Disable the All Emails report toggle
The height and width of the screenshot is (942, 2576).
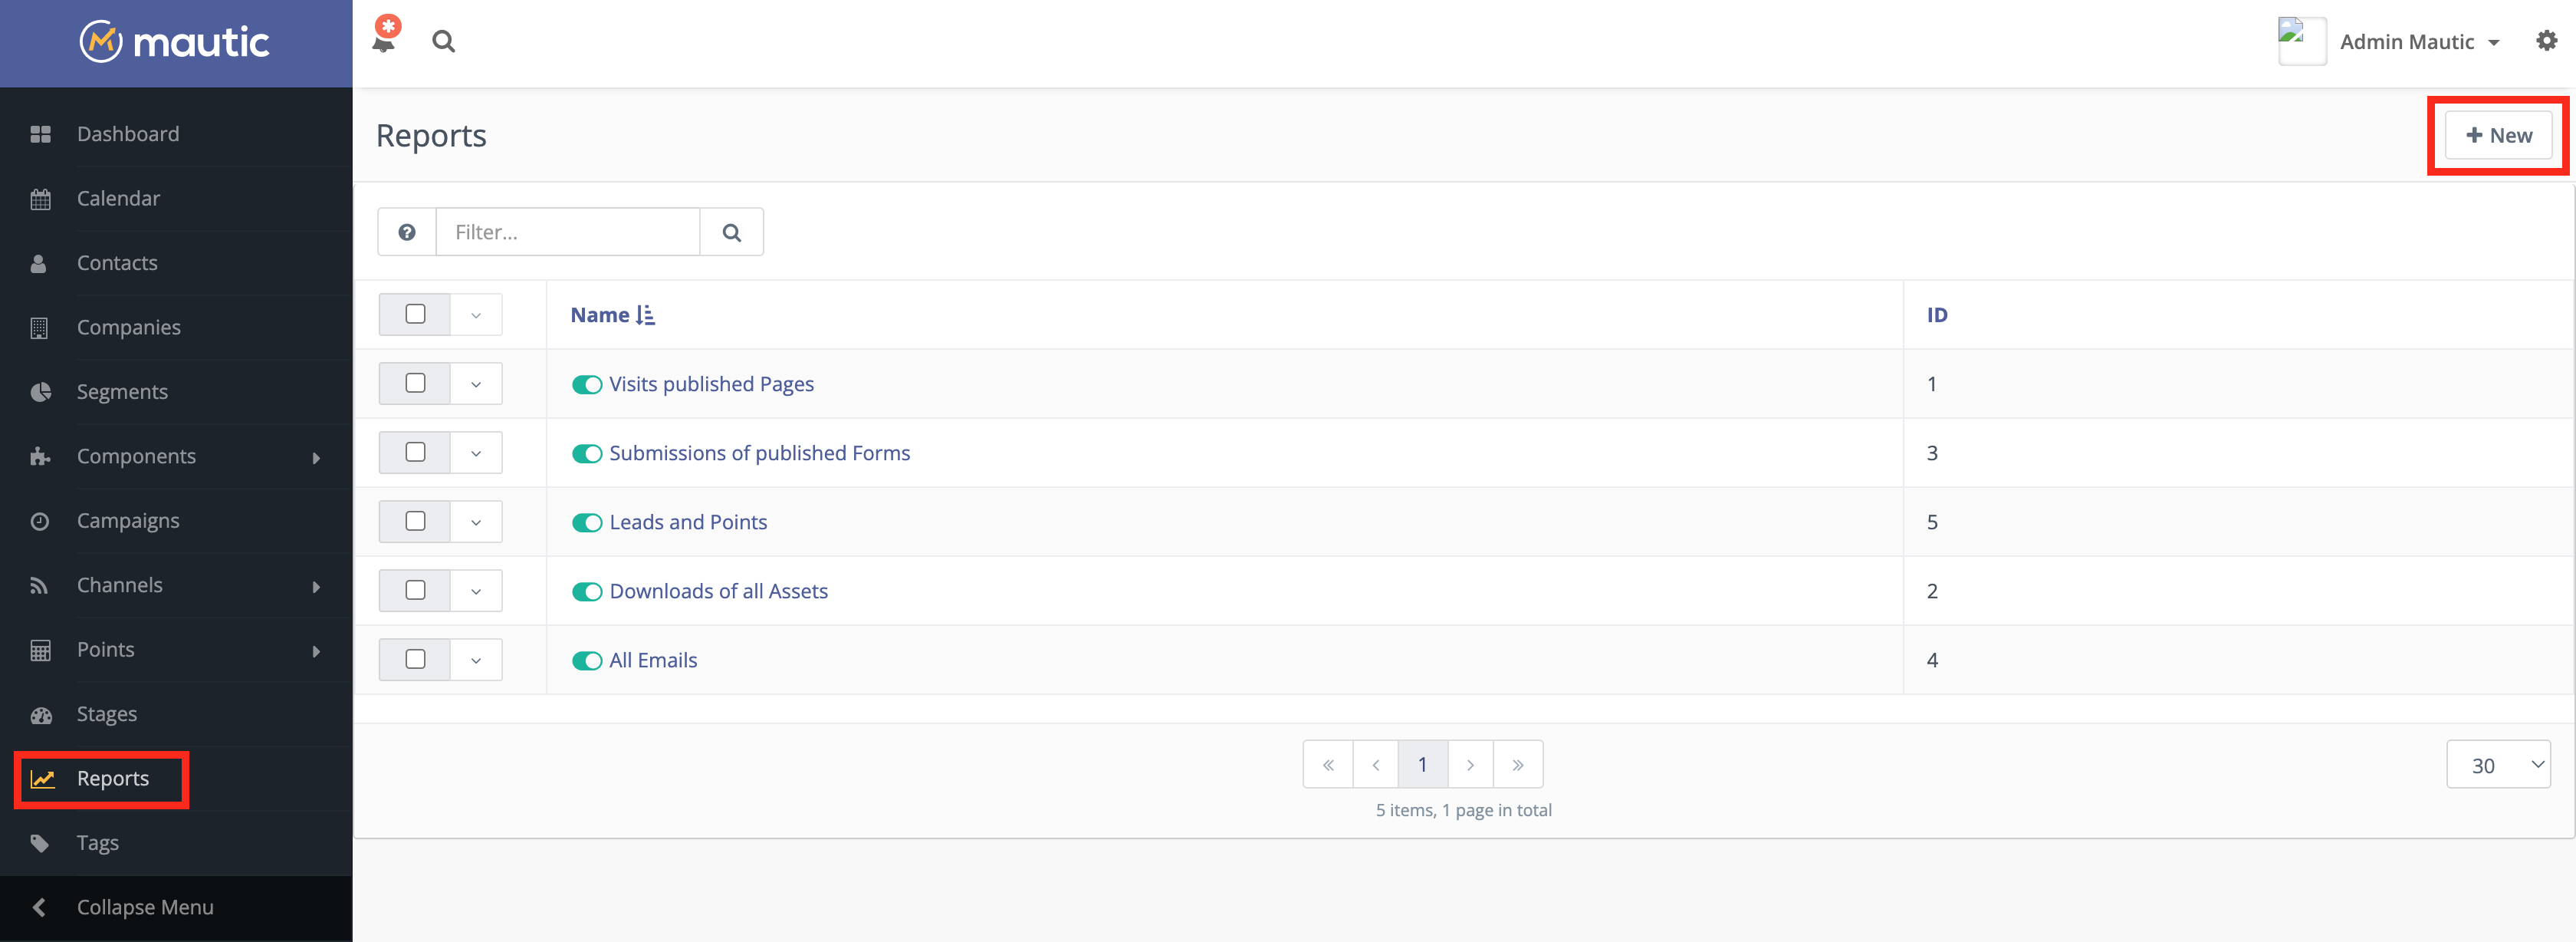pyautogui.click(x=587, y=660)
